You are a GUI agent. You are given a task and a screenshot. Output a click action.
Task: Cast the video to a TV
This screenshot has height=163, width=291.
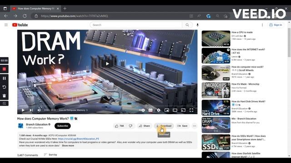click(183, 110)
